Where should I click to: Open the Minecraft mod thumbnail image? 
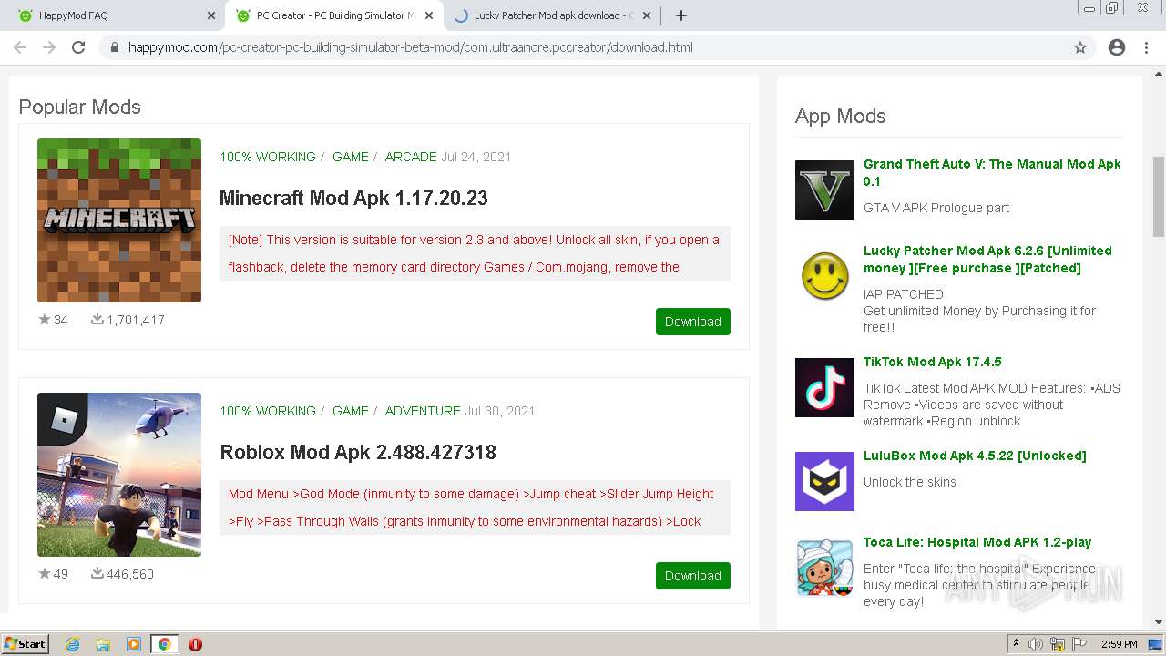point(119,220)
